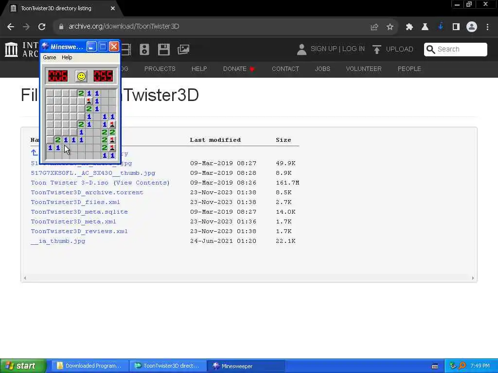The width and height of the screenshot is (498, 373).
Task: Open the browser downloads arrow icon
Action: 441,27
